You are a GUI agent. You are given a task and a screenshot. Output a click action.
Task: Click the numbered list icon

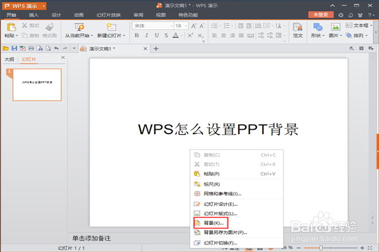(227, 26)
